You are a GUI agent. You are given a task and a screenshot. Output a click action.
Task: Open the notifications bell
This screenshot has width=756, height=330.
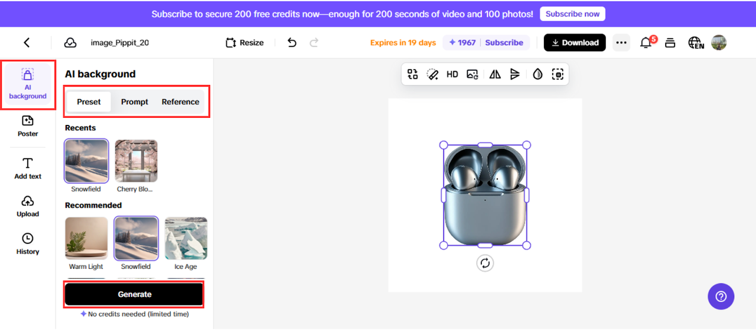point(647,42)
